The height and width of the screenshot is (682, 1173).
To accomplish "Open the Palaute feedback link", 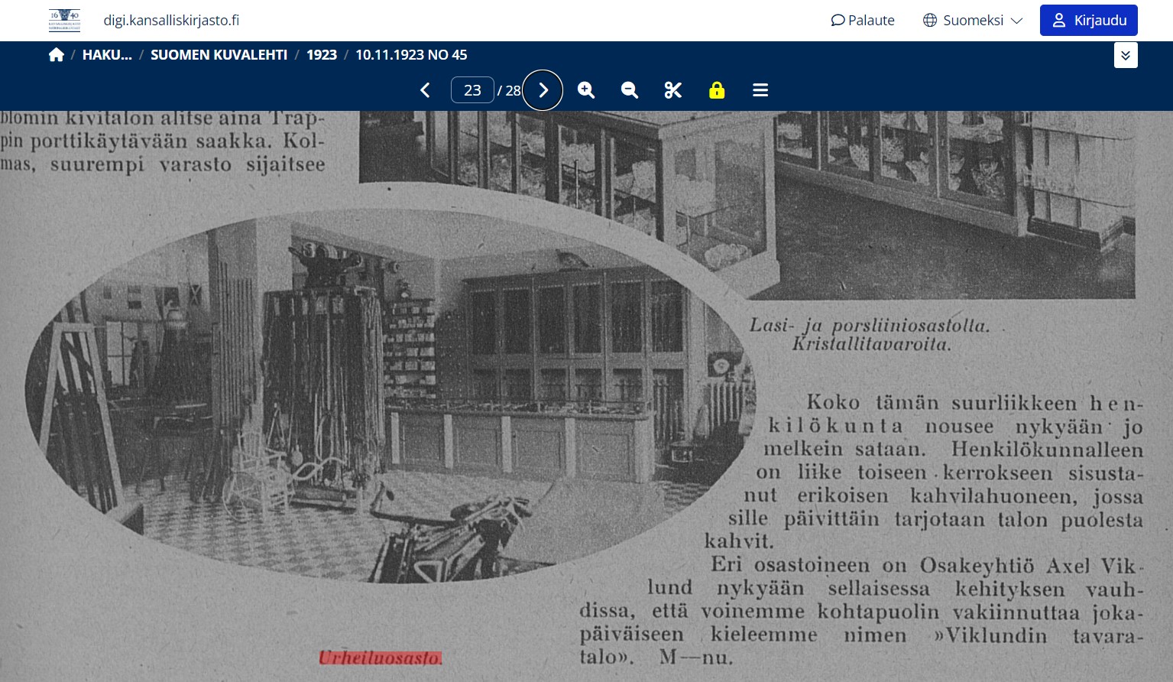I will point(863,21).
